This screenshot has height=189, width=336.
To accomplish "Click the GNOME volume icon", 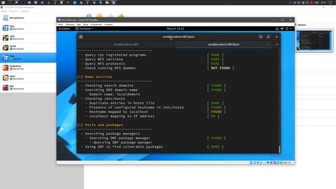I will coord(282,28).
